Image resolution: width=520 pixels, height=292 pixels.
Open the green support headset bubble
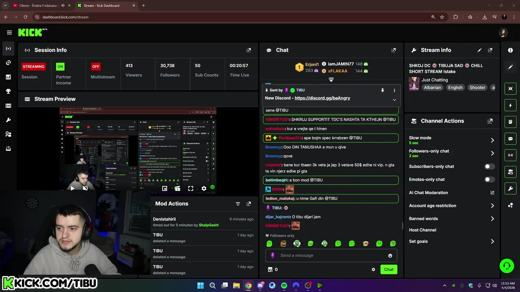[507, 266]
